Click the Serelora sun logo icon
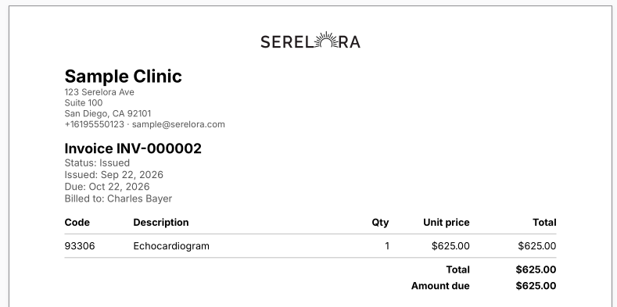The height and width of the screenshot is (307, 617). 327,40
